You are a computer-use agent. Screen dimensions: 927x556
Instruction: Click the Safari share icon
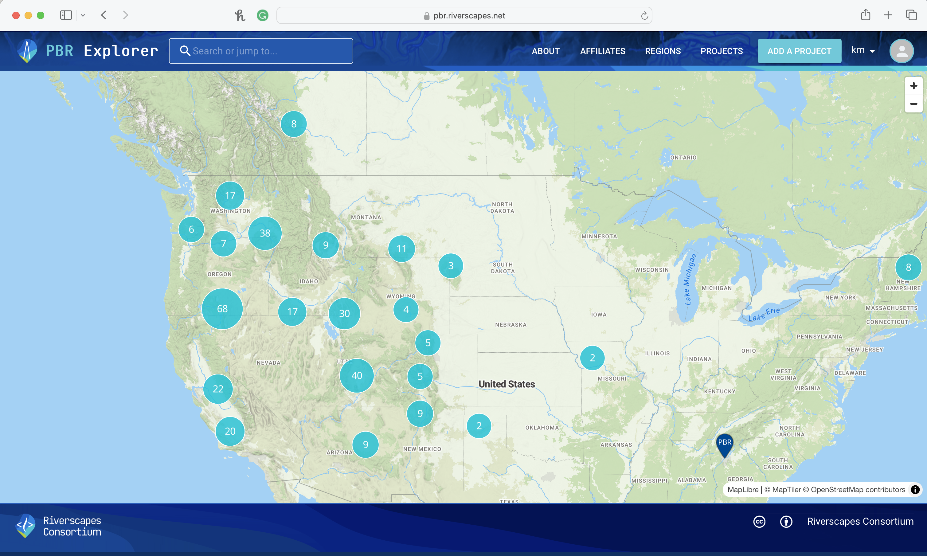coord(865,15)
